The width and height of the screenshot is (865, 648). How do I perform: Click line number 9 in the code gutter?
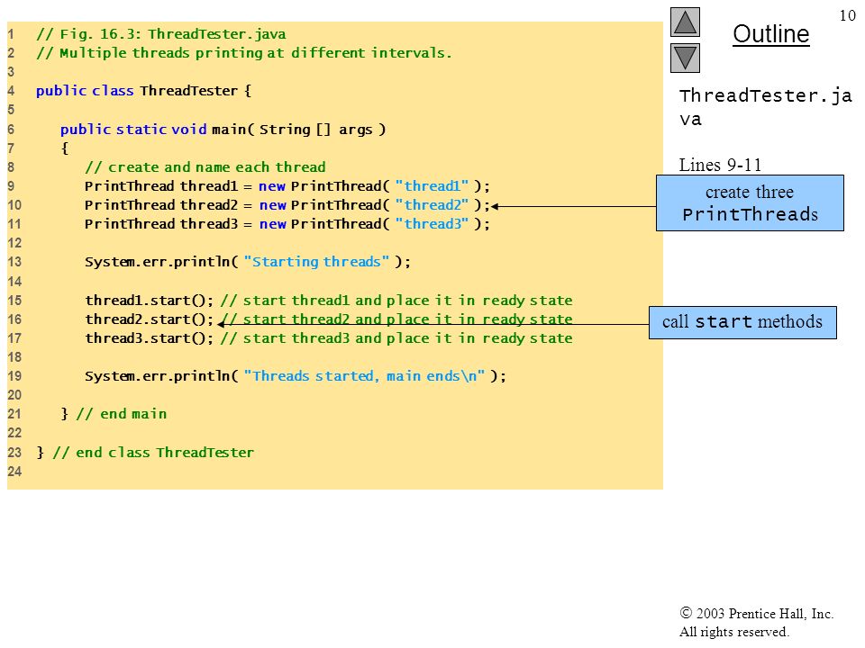tap(11, 186)
